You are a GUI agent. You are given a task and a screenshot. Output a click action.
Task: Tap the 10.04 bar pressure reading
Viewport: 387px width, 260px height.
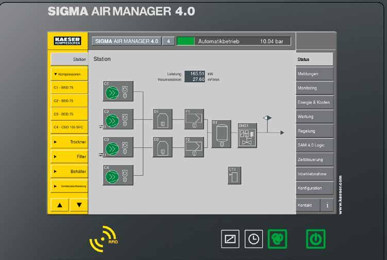(272, 41)
